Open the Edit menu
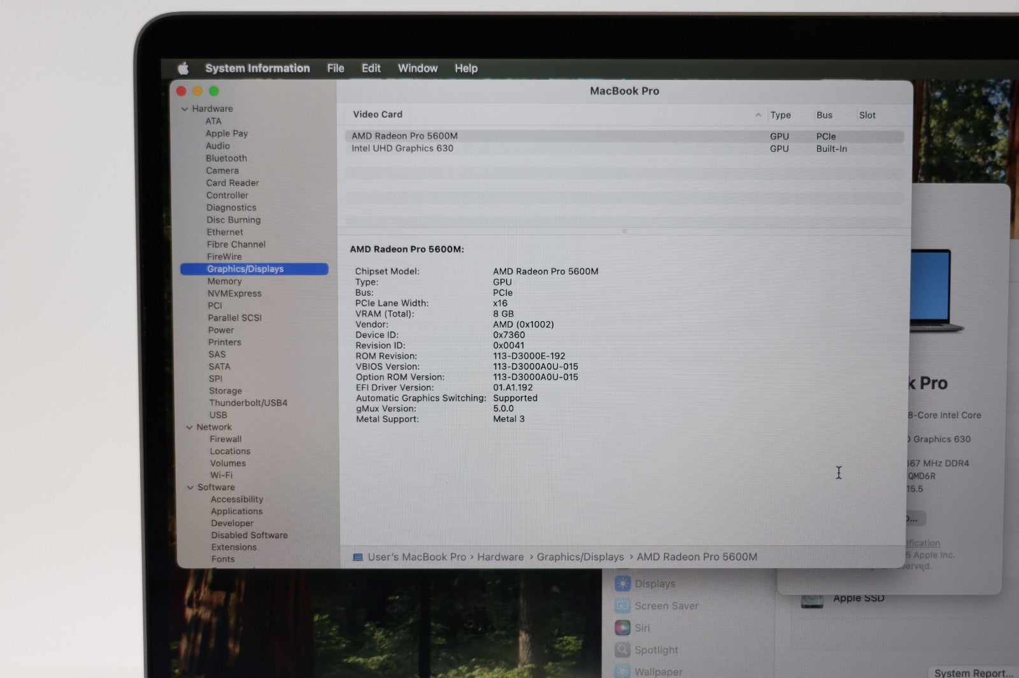1019x678 pixels. click(371, 68)
